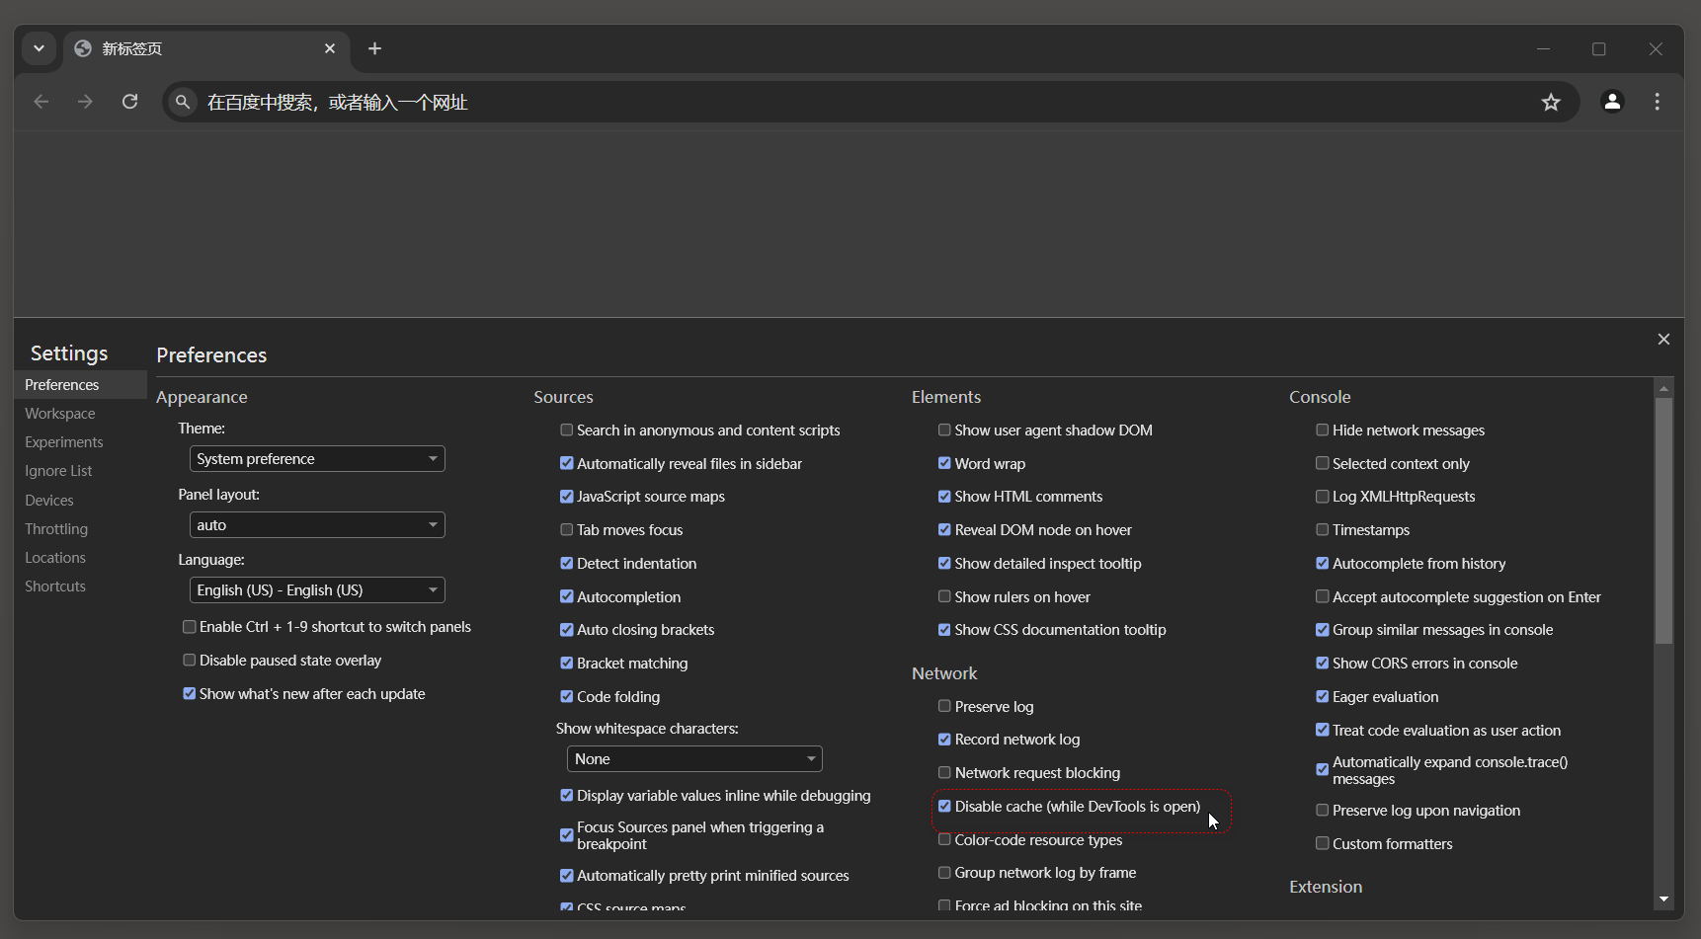
Task: Enable Preserve log upon navigation
Action: (x=1323, y=811)
